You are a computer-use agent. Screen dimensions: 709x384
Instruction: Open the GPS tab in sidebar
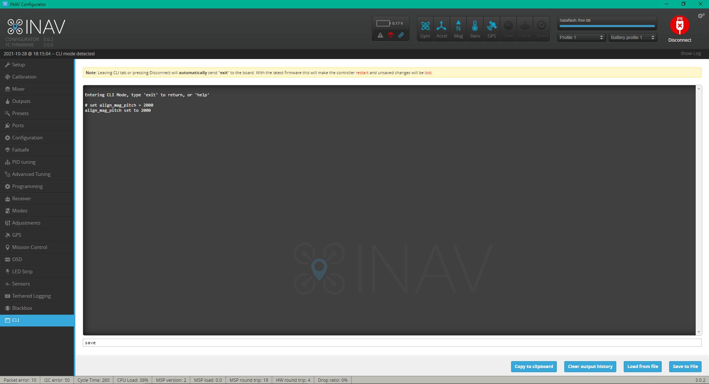37,235
